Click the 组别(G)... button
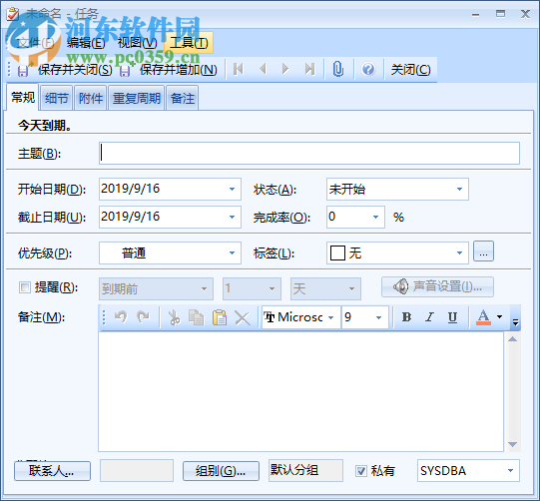 [221, 471]
